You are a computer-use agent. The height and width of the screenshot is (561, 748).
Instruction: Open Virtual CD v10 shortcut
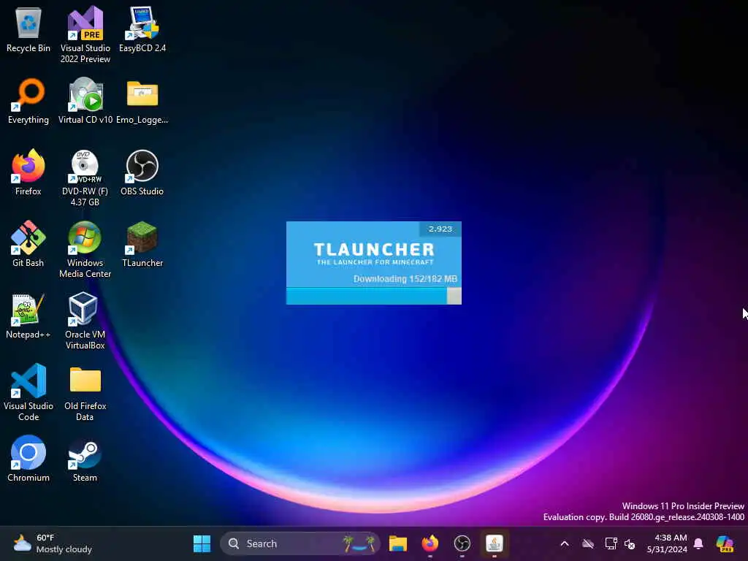(85, 101)
